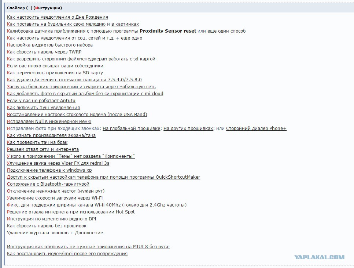
Task: Open 'Как проверить тач на брак'
Action: (x=37, y=142)
